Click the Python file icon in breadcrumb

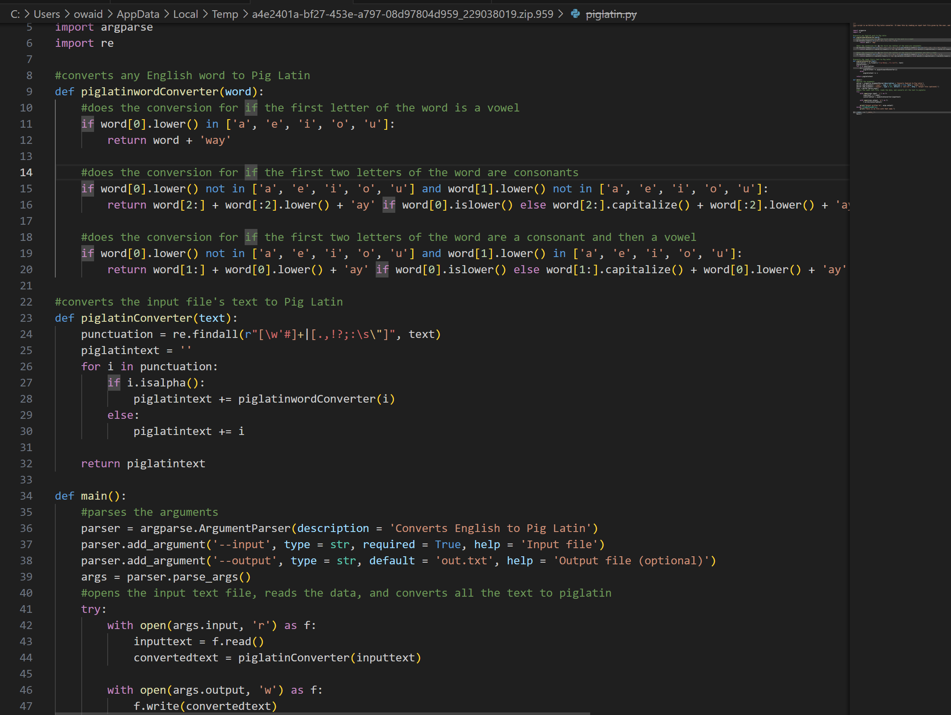[x=575, y=14]
